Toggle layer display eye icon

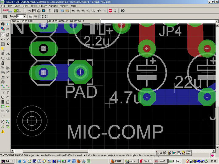click(x=8, y=24)
